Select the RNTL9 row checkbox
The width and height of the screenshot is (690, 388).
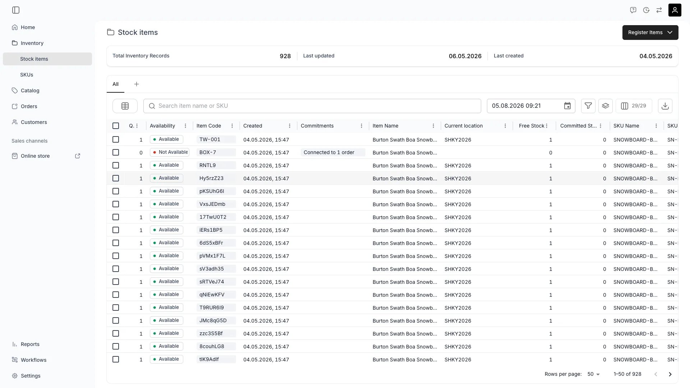(116, 165)
